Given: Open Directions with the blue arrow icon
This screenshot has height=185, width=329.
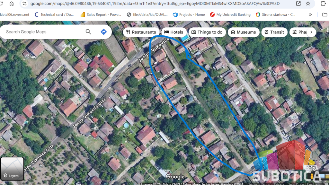Looking at the screenshot, I should [x=103, y=32].
